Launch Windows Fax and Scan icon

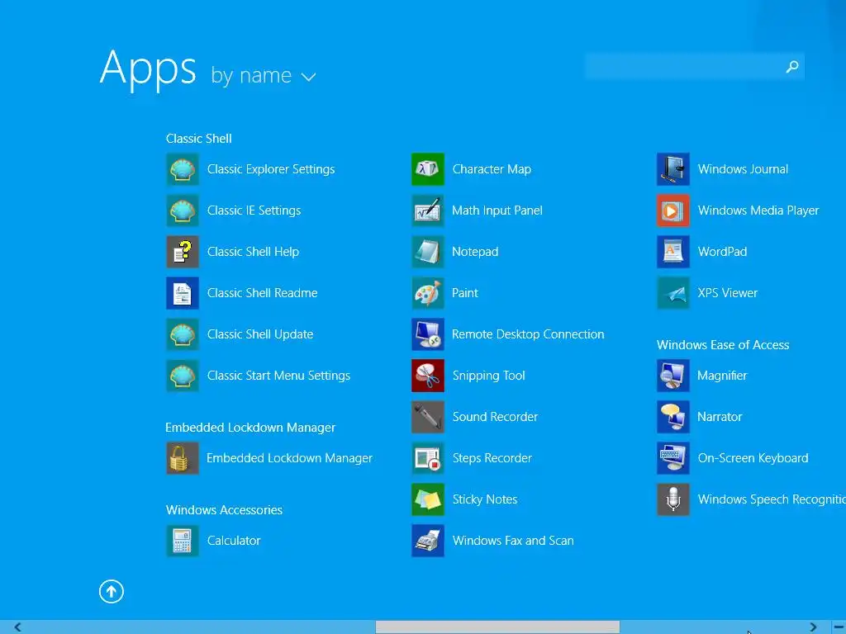click(428, 541)
